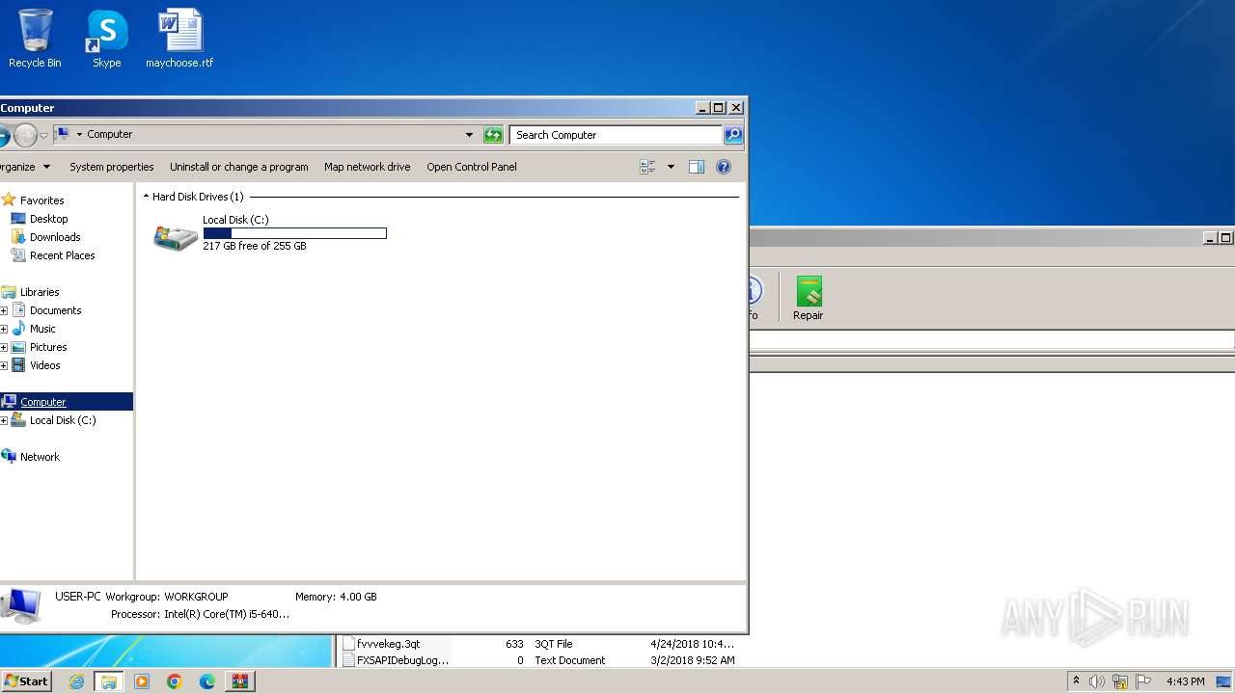Viewport: 1235px width, 694px height.
Task: Click the 4:43 PM system clock
Action: [1185, 681]
